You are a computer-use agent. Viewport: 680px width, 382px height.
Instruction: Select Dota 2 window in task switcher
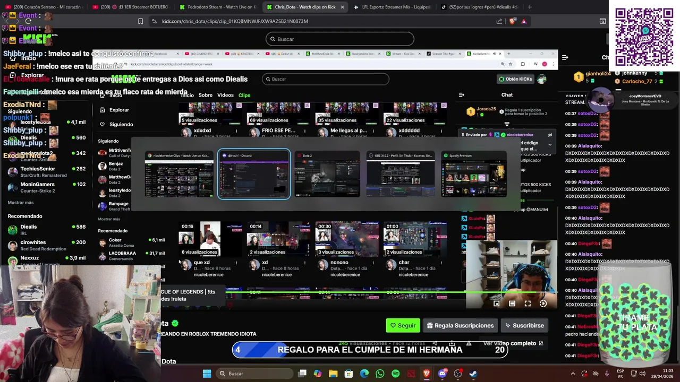[327, 174]
